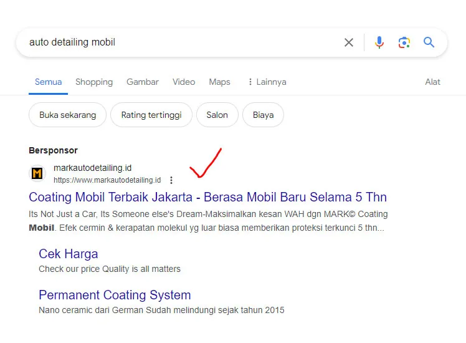Image resolution: width=466 pixels, height=343 pixels.
Task: Toggle the Salon filter chip
Action: click(x=217, y=115)
